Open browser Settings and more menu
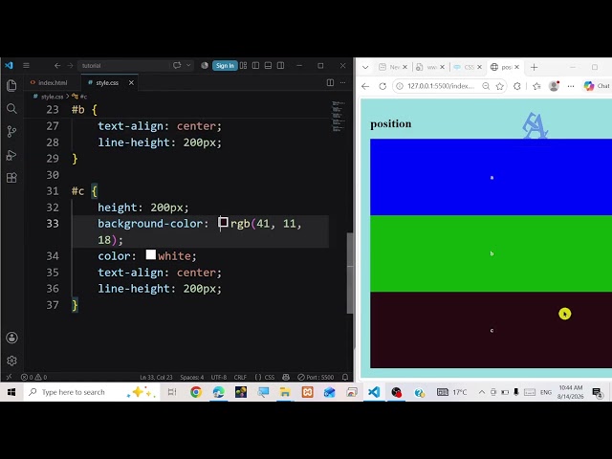Image resolution: width=612 pixels, height=459 pixels. [571, 86]
